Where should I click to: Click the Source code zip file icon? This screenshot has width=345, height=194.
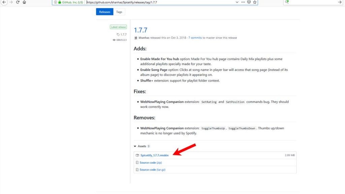[x=137, y=163]
